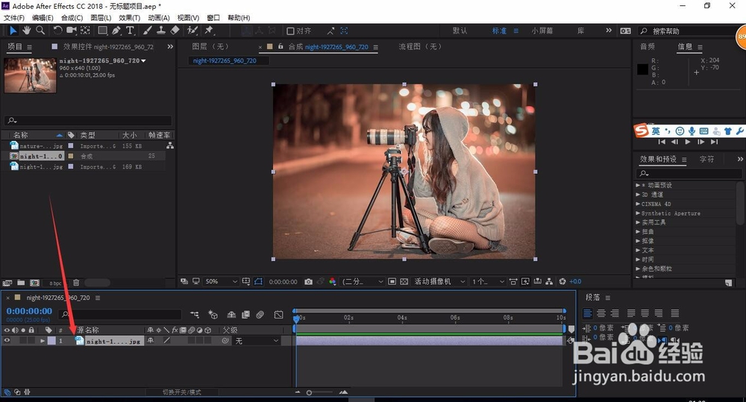Screen dimensions: 746x402
Task: Open the 效果(T) menu
Action: [130, 17]
